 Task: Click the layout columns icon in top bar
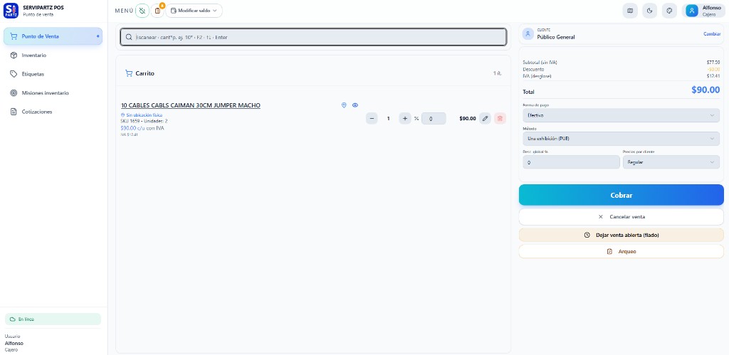(x=630, y=11)
